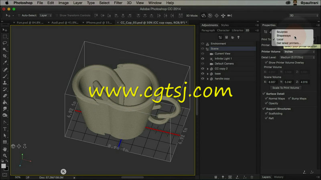Select the Type tool
The image size is (321, 180).
5,129
